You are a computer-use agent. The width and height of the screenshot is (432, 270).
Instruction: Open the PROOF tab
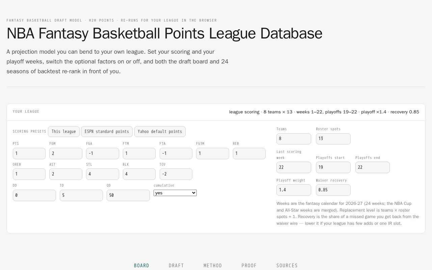(x=249, y=266)
